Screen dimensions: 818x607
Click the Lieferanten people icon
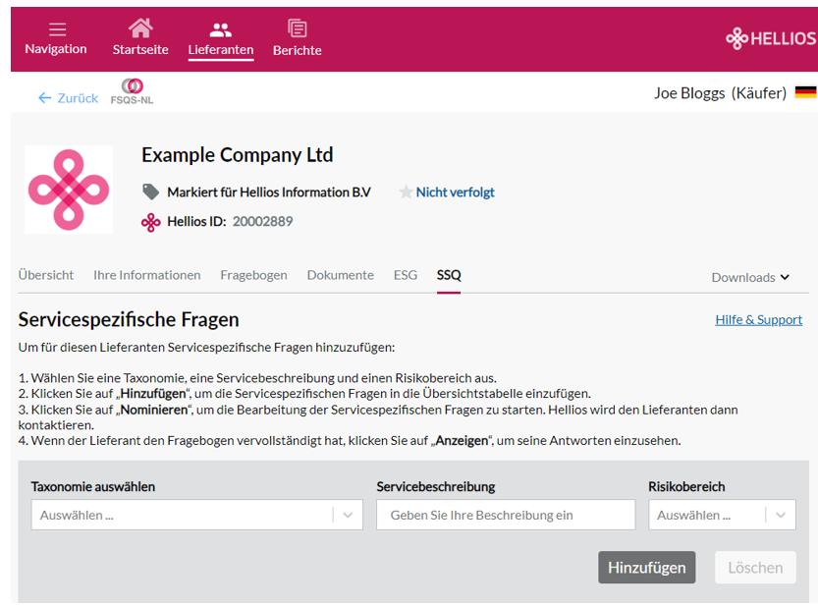(221, 30)
